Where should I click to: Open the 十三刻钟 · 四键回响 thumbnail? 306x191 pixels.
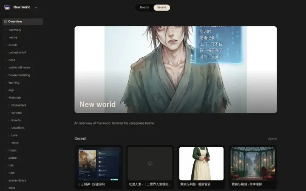99,164
